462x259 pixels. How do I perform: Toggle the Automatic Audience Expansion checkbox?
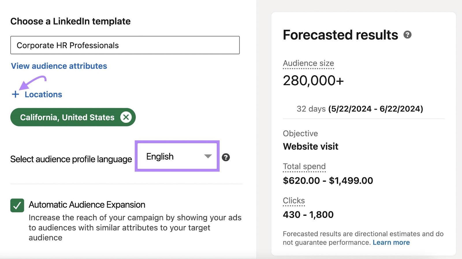click(17, 205)
